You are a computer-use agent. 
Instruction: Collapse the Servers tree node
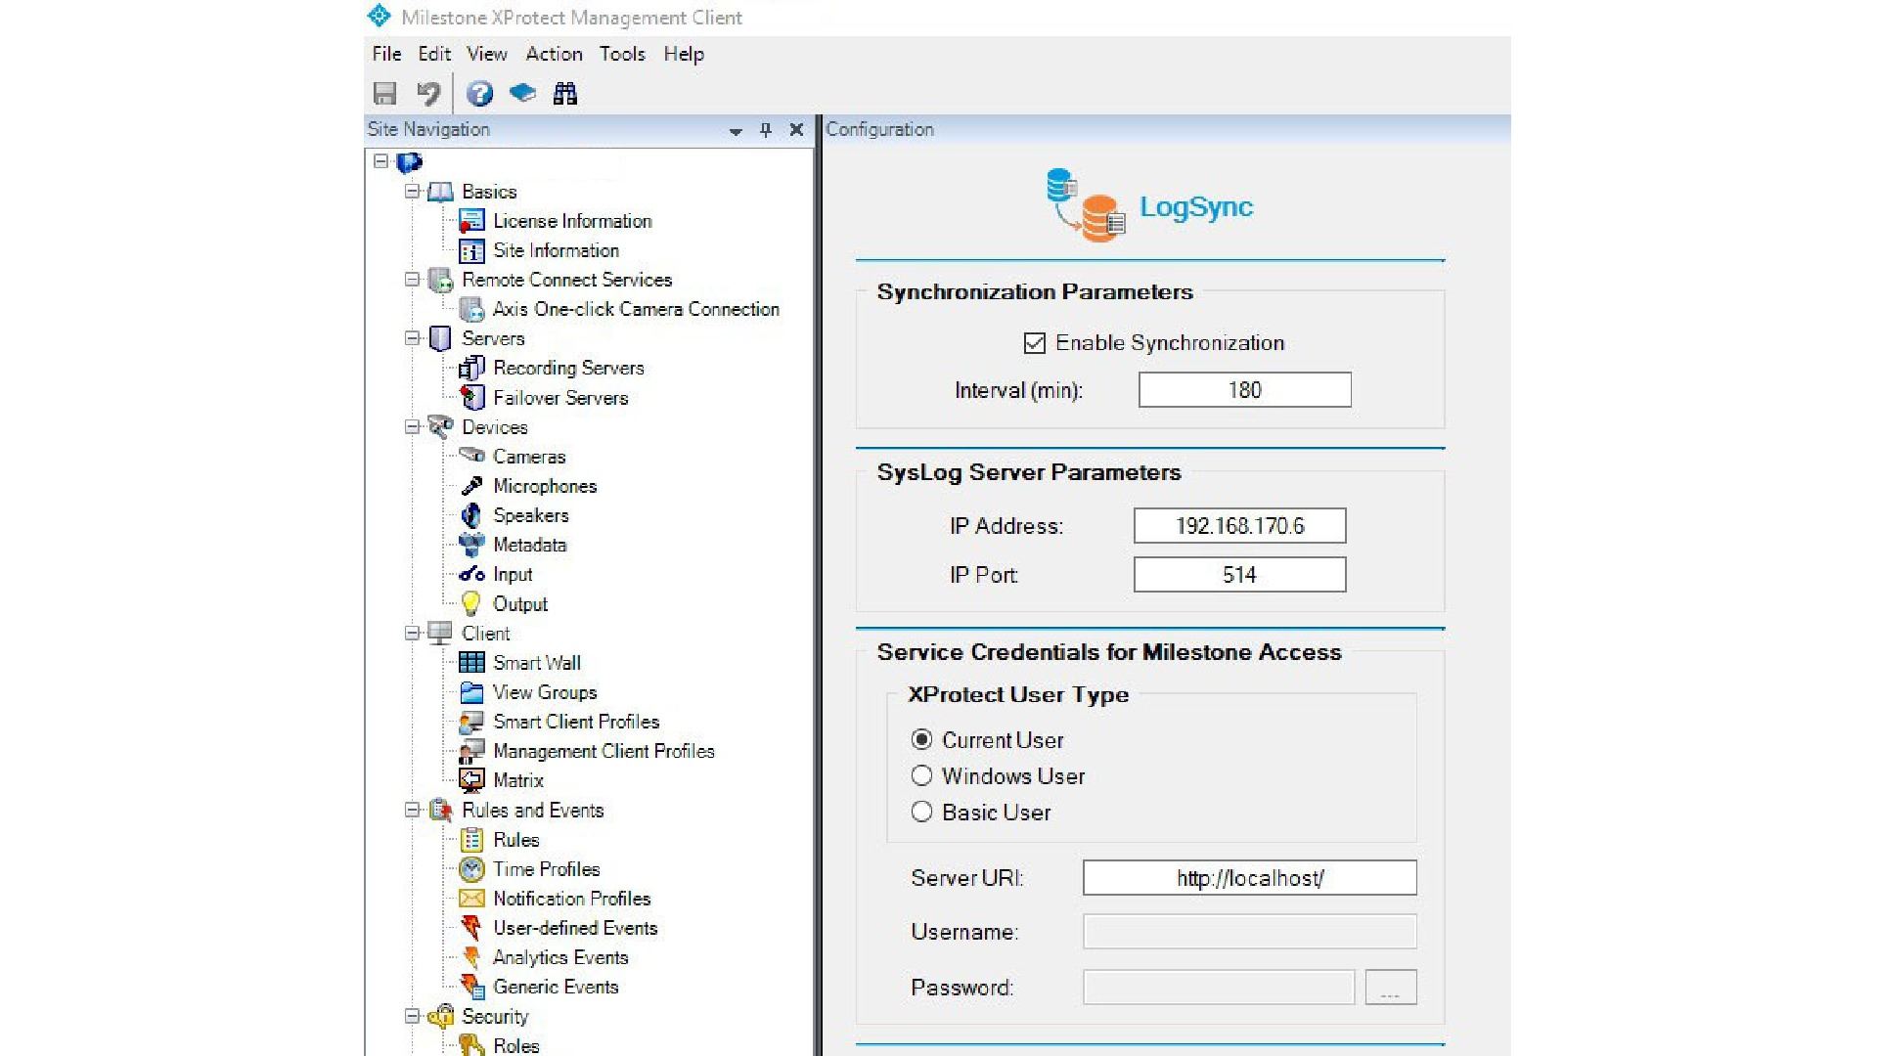pyautogui.click(x=413, y=338)
